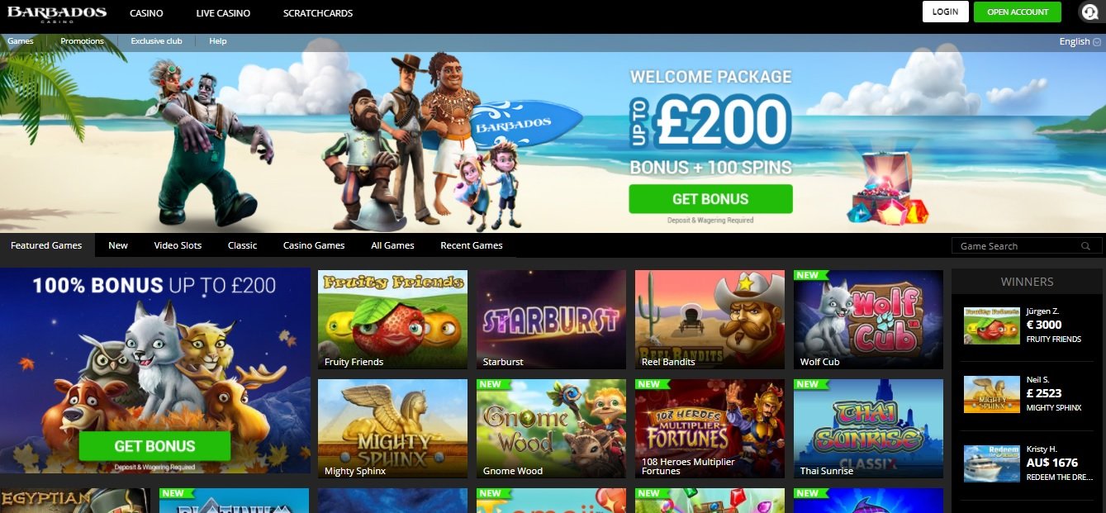Open the Recent Games tab
Screen dimensions: 1106x513
click(x=472, y=245)
